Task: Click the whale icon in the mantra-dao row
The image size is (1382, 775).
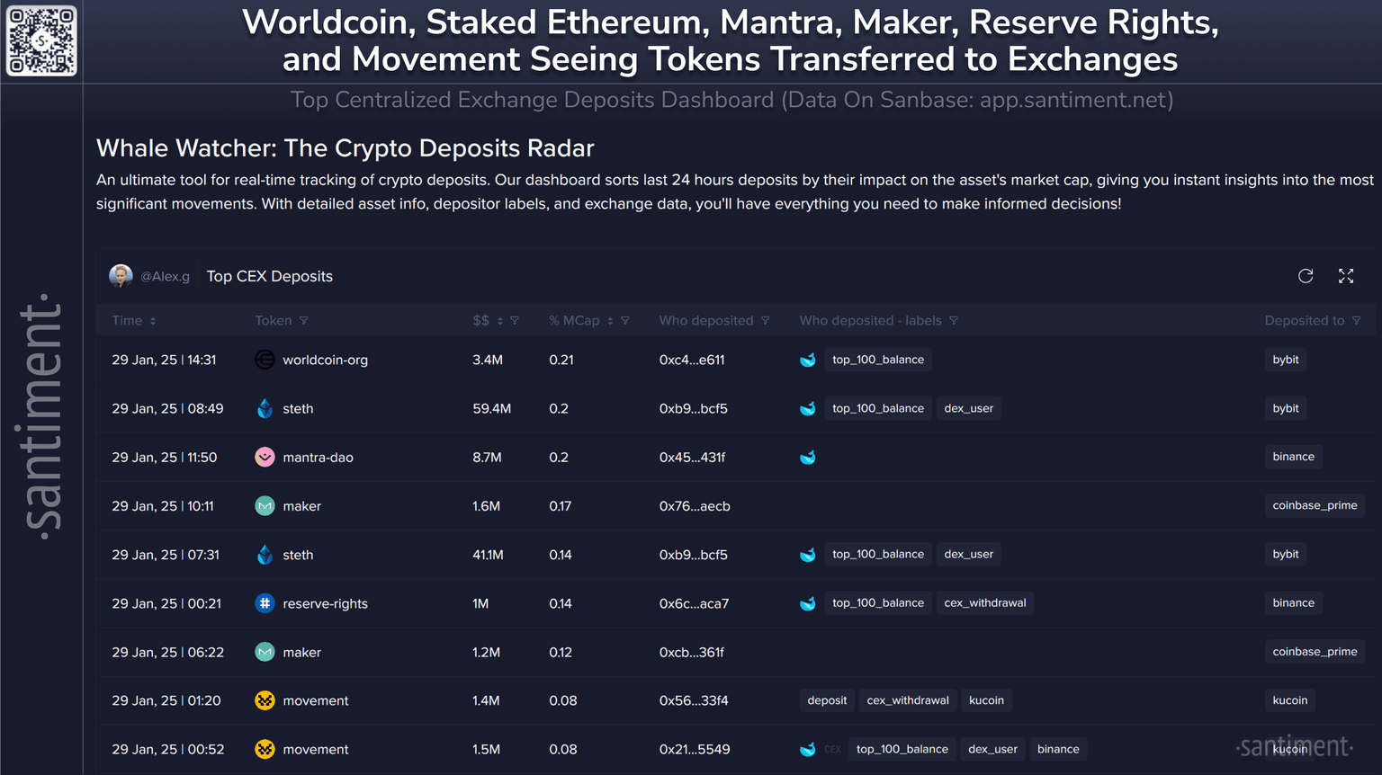Action: click(x=808, y=458)
